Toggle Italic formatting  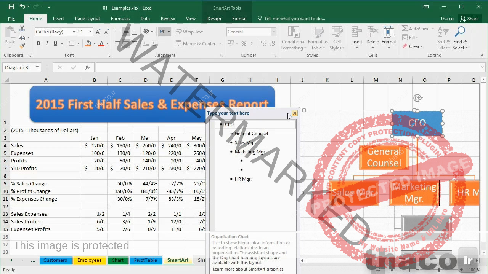click(x=47, y=43)
